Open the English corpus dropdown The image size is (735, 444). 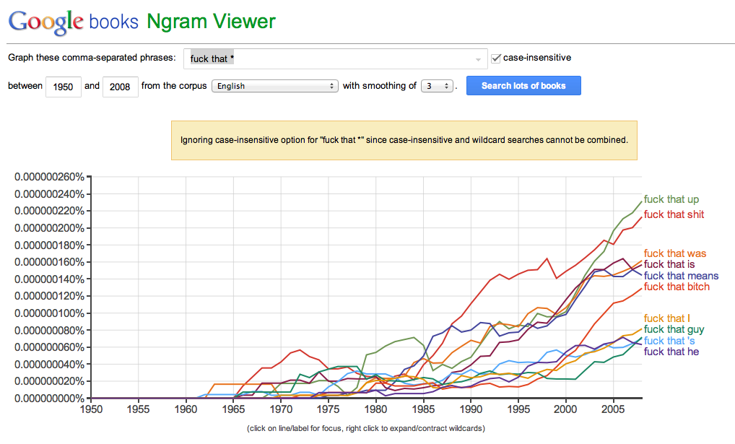[274, 86]
